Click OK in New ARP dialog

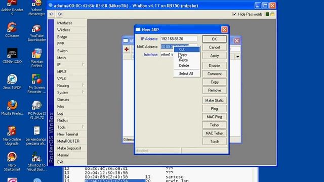click(214, 39)
